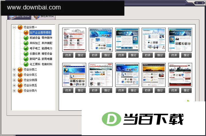Open first top-row template via 打开

pyautogui.click(x=68, y=55)
